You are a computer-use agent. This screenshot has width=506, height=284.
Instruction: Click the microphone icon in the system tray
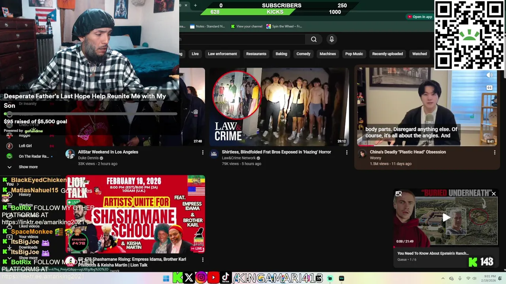(460, 278)
